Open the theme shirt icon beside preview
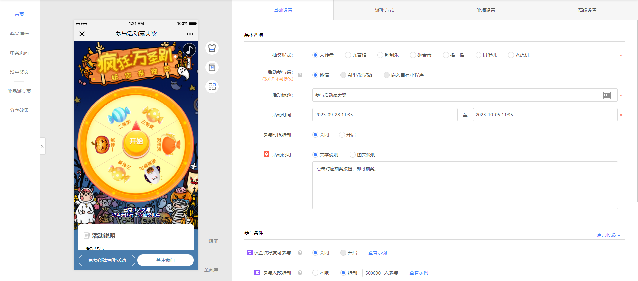Screen dimensions: 638x281 [212, 48]
